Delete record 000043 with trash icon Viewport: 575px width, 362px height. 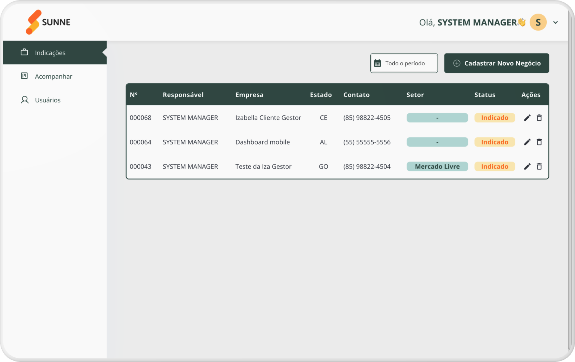[539, 166]
